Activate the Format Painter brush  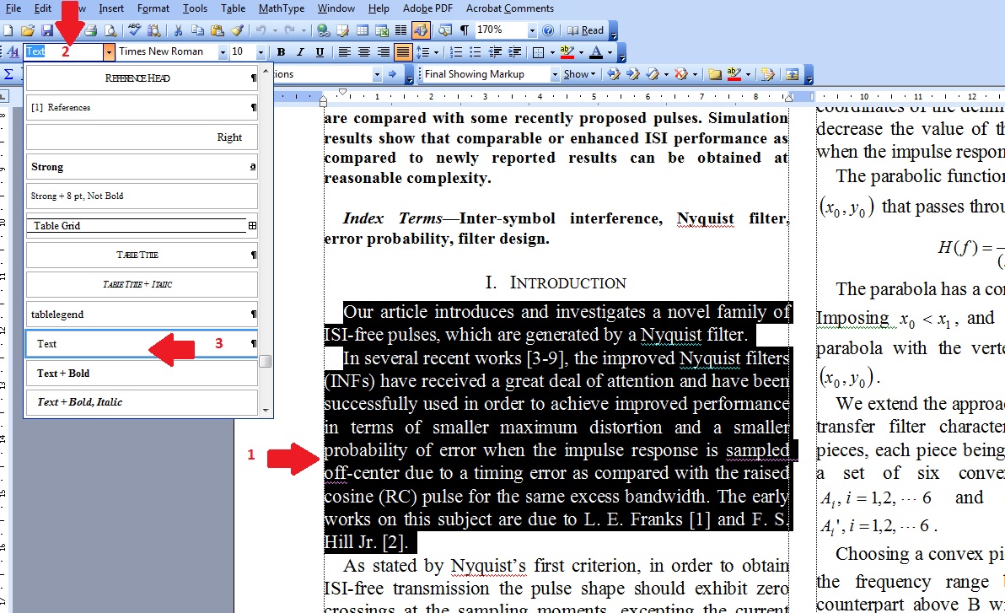point(237,30)
